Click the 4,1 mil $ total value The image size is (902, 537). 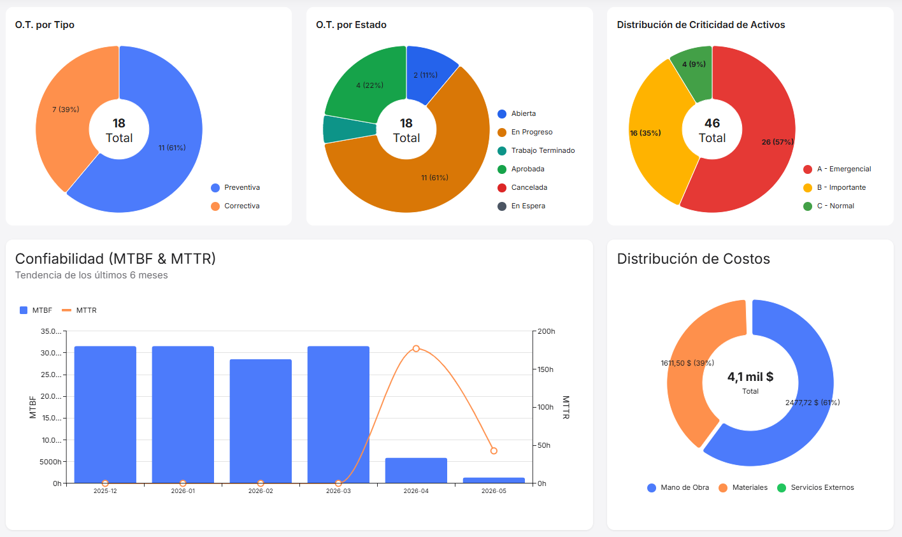750,376
